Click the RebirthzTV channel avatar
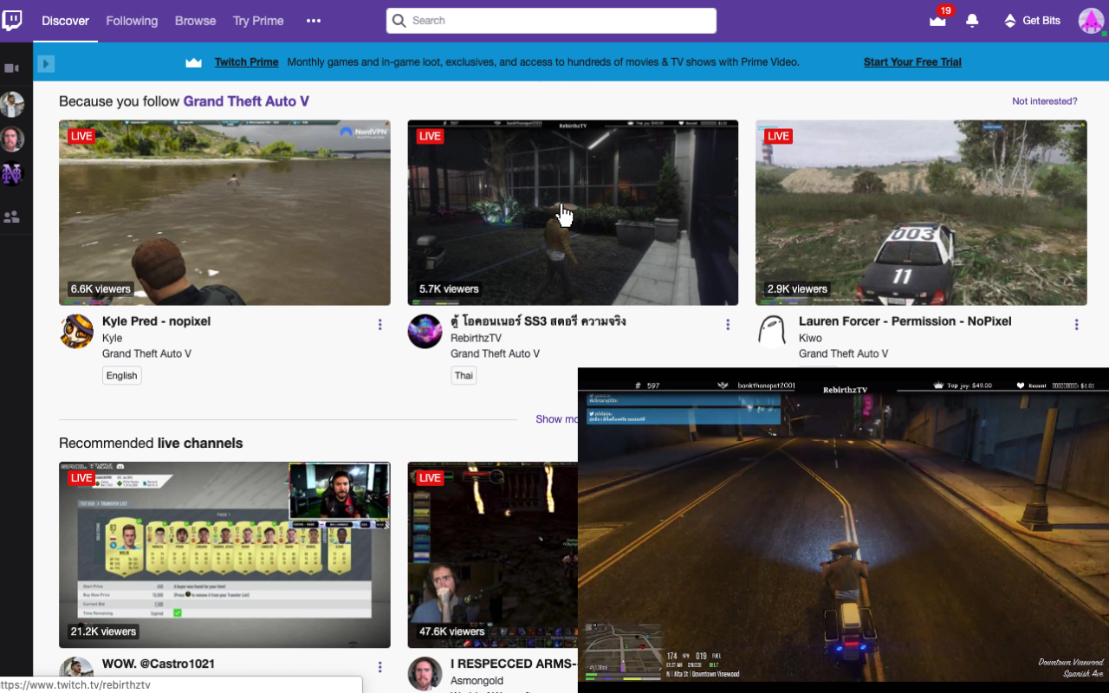Image resolution: width=1109 pixels, height=693 pixels. pos(425,331)
